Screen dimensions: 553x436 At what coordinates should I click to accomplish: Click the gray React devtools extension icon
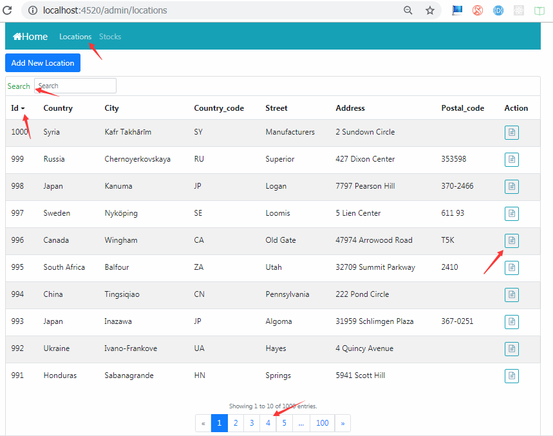tap(518, 10)
